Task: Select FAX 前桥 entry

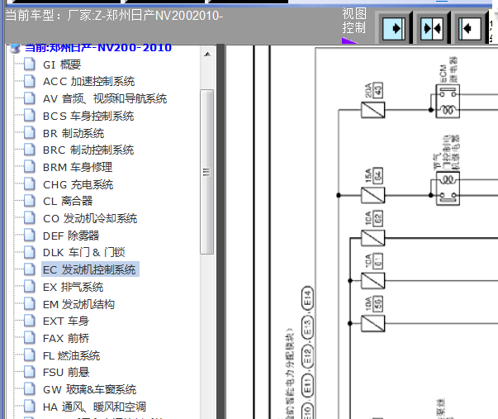Action: pyautogui.click(x=66, y=338)
